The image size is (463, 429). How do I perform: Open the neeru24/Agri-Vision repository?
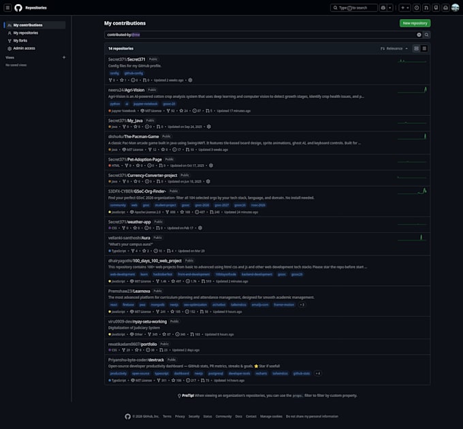coord(126,90)
